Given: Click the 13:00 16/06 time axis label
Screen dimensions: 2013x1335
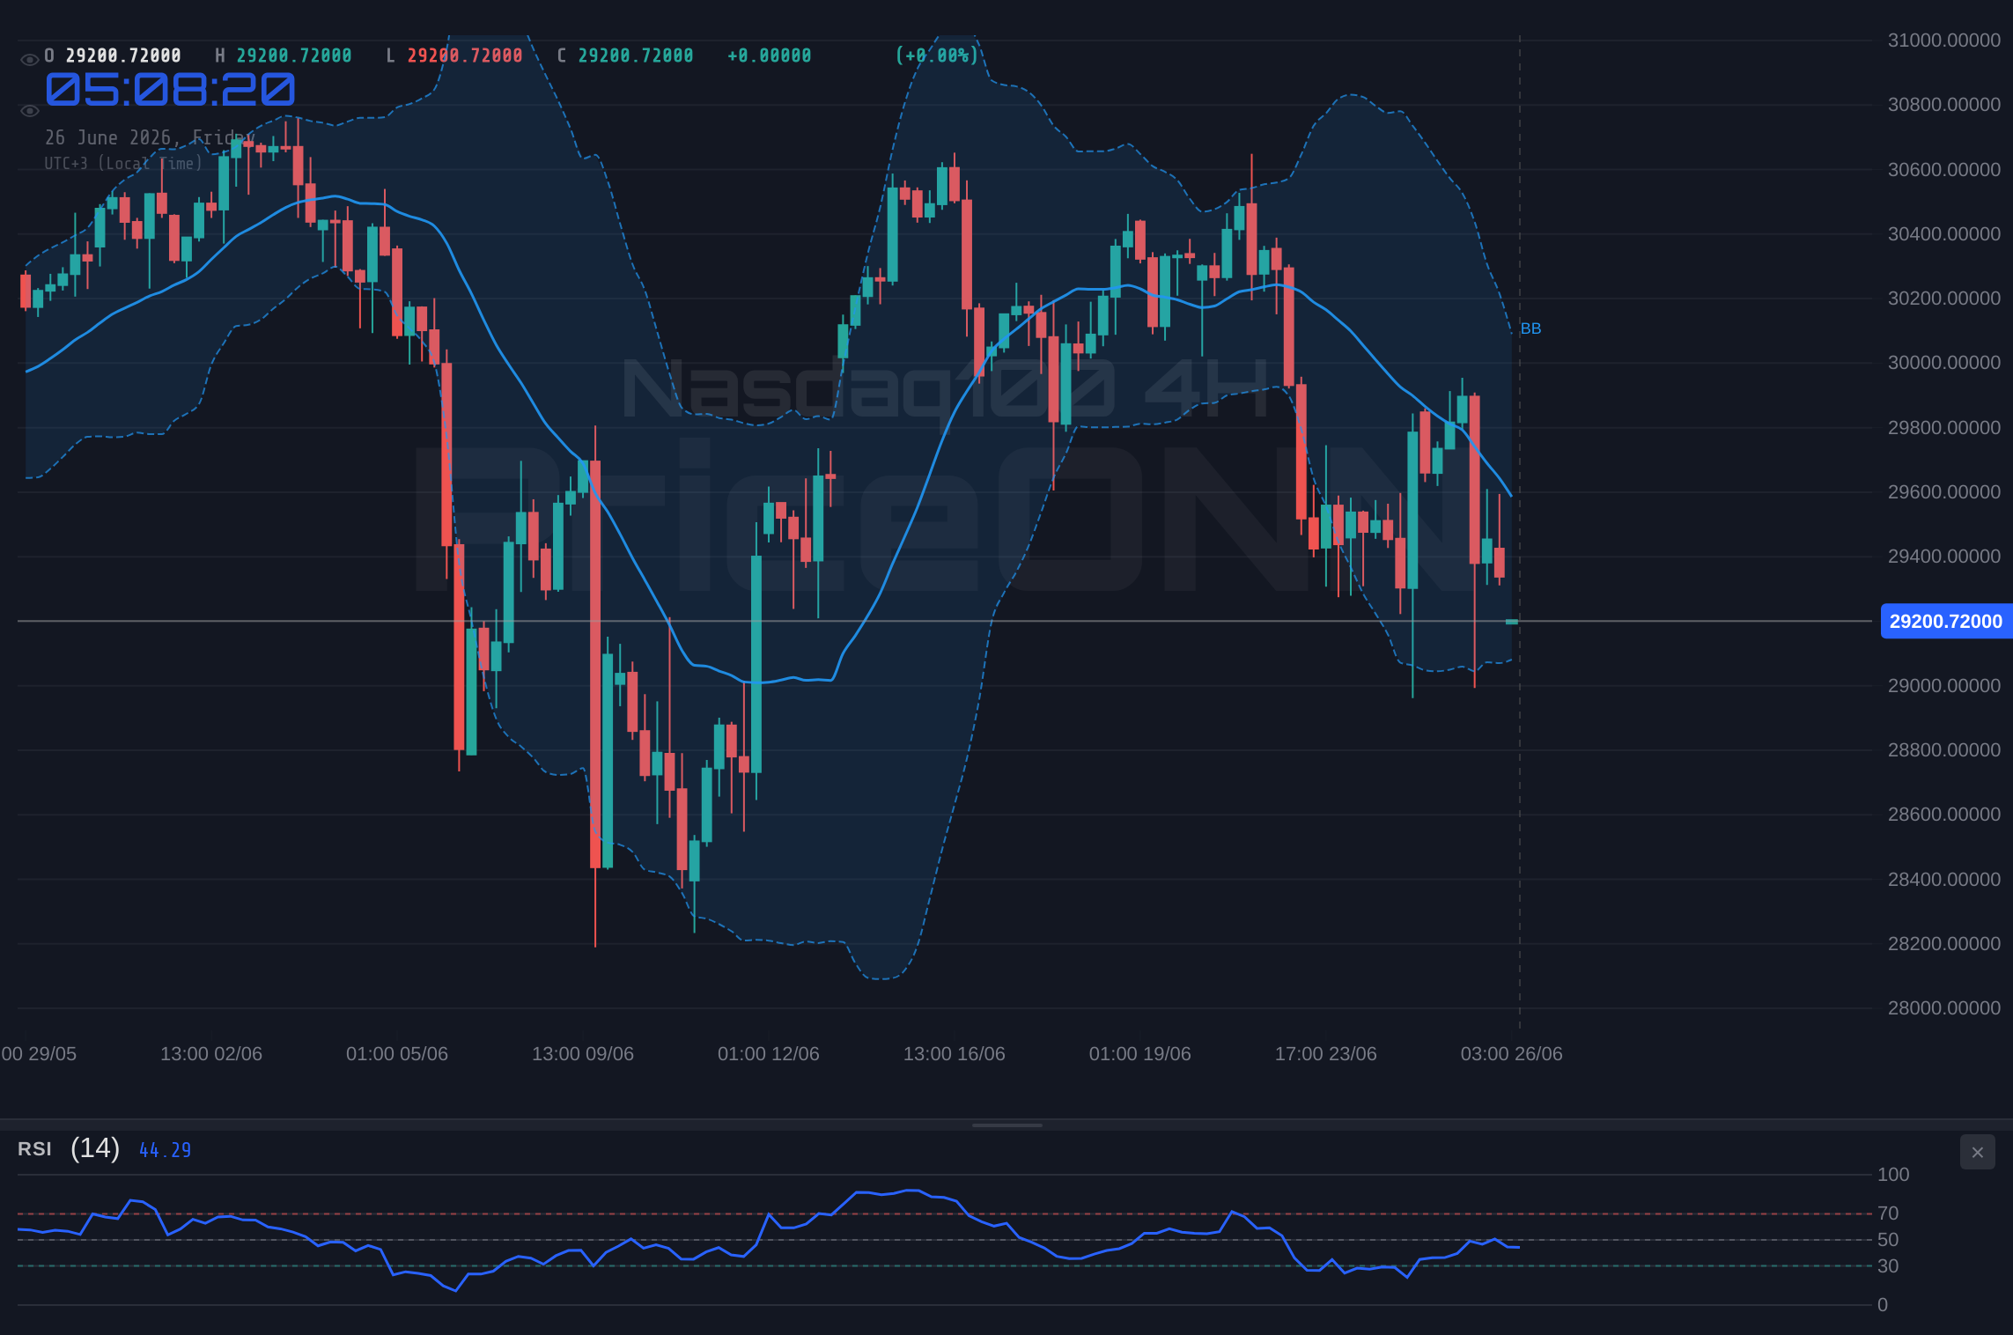Looking at the screenshot, I should tap(955, 1054).
